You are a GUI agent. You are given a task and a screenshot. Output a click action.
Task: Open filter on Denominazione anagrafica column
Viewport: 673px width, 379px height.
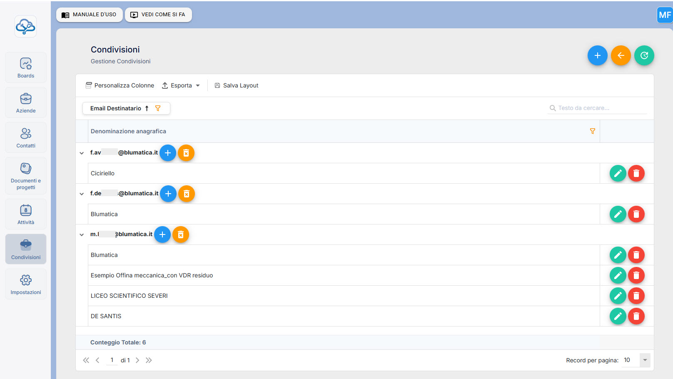point(592,131)
